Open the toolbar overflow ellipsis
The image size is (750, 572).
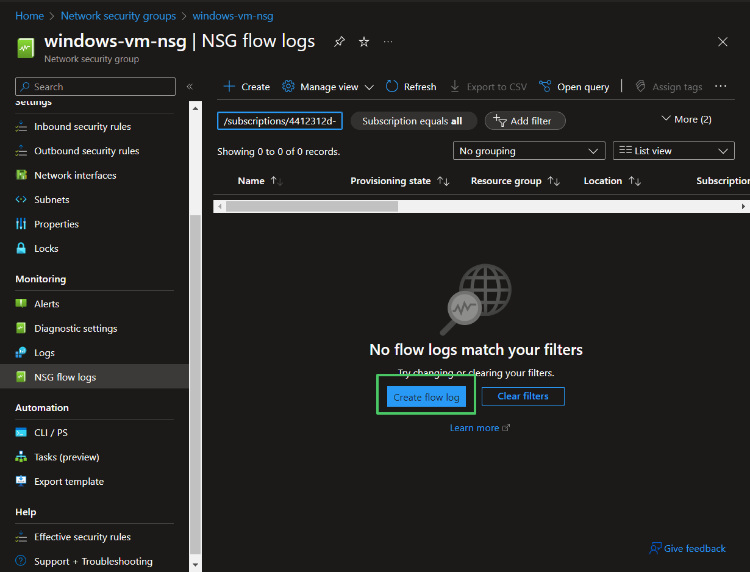point(721,86)
